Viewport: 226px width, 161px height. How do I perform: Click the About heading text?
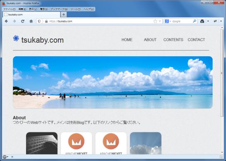coord(19,118)
